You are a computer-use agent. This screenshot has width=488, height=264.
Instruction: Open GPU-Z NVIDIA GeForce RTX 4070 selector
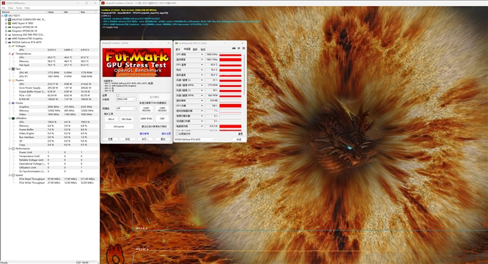click(x=195, y=139)
